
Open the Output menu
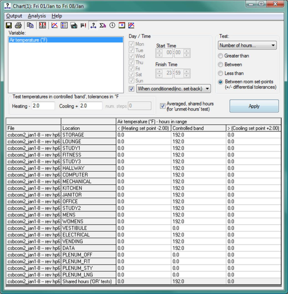point(14,16)
